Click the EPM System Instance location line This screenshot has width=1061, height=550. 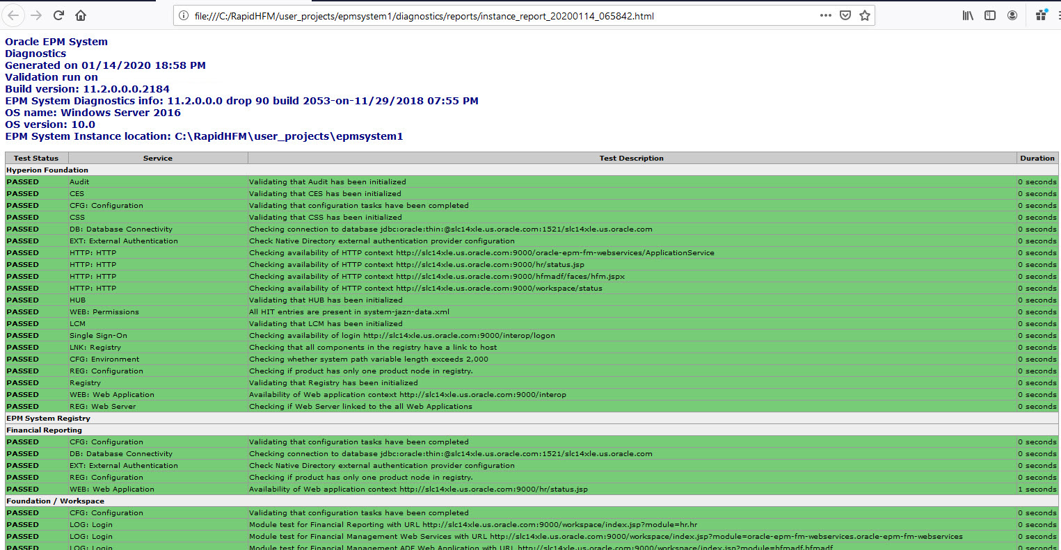coord(204,136)
